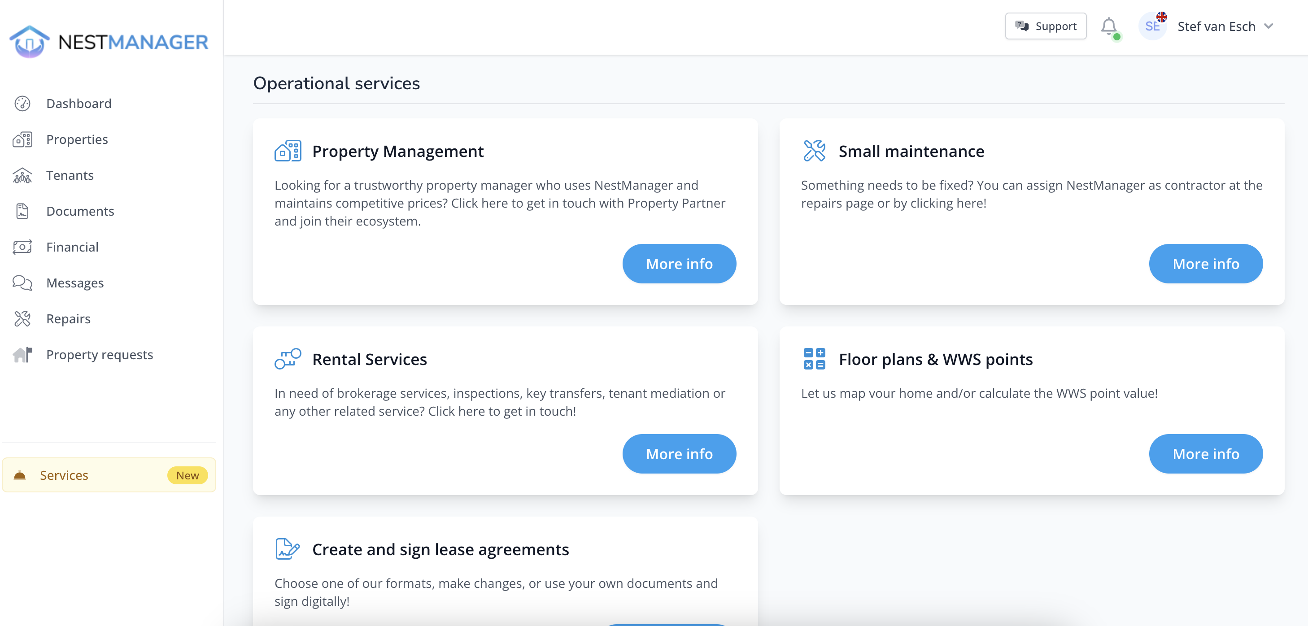Expand the Stef van Esch dropdown chevron
Image resolution: width=1308 pixels, height=626 pixels.
click(x=1269, y=26)
